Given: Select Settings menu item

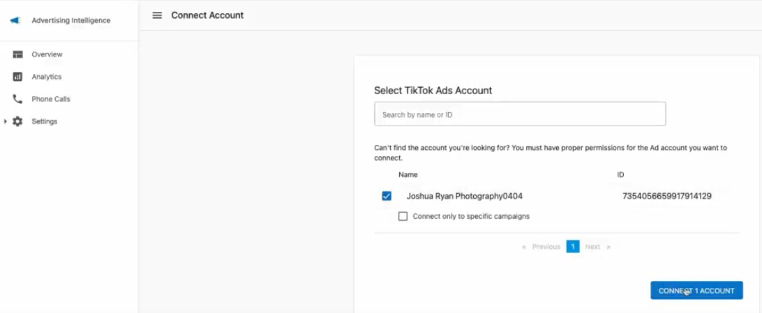Looking at the screenshot, I should pyautogui.click(x=44, y=121).
